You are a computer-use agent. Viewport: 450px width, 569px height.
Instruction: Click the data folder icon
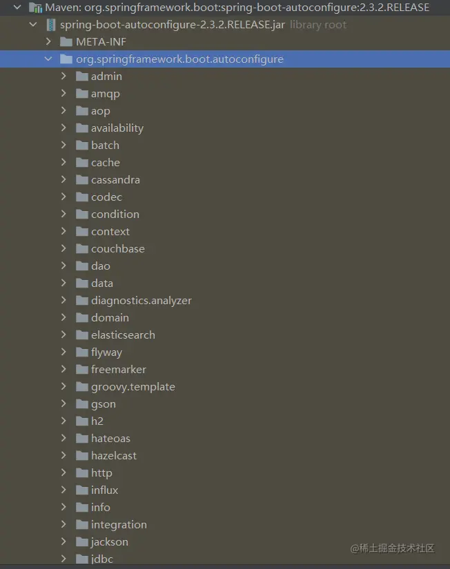point(82,283)
